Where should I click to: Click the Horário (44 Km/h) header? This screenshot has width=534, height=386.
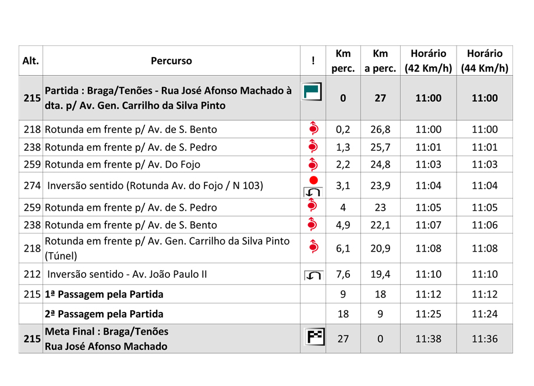pyautogui.click(x=485, y=61)
